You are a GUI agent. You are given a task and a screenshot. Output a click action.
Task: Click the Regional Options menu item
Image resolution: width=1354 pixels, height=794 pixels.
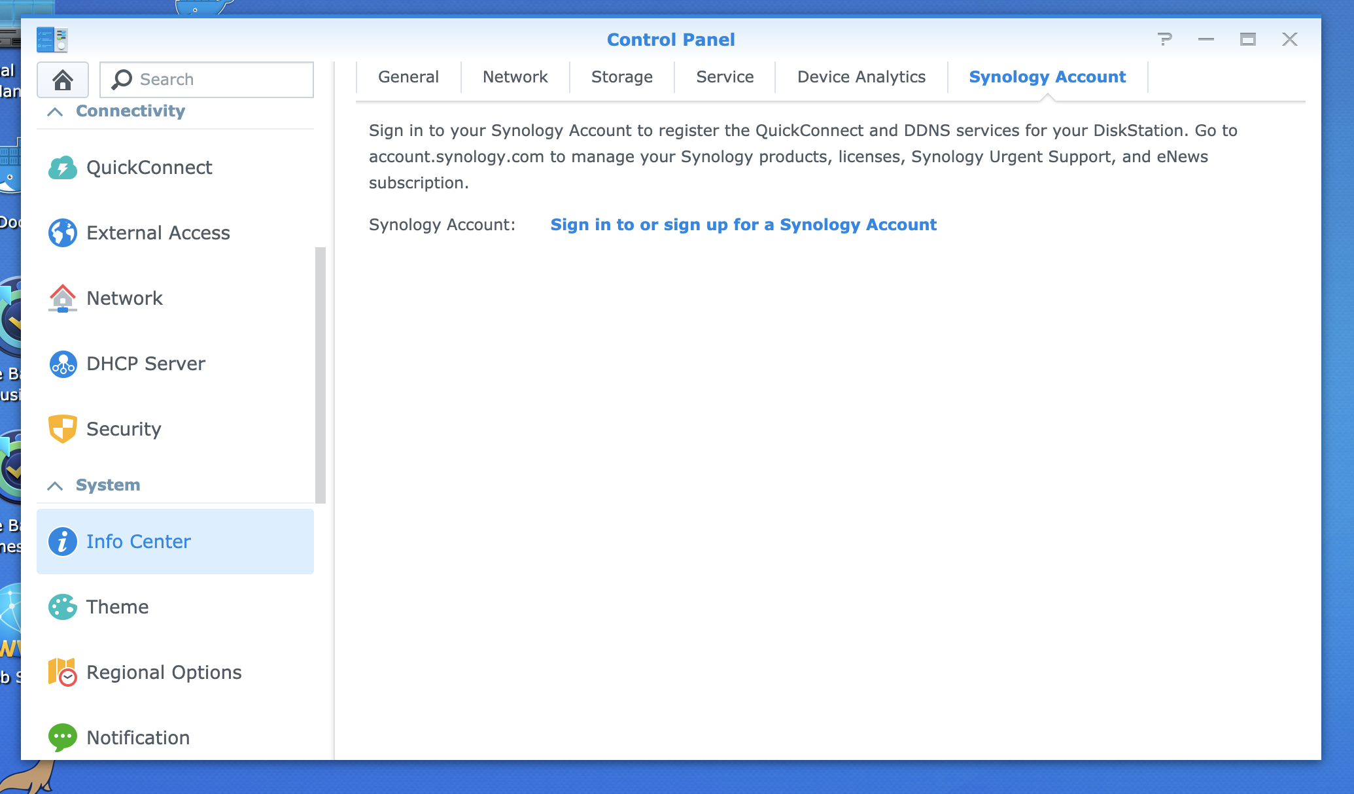(164, 672)
